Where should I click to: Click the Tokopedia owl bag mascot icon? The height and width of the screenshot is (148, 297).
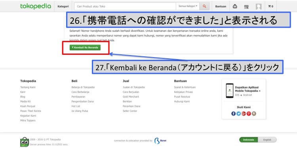[x=24, y=142]
